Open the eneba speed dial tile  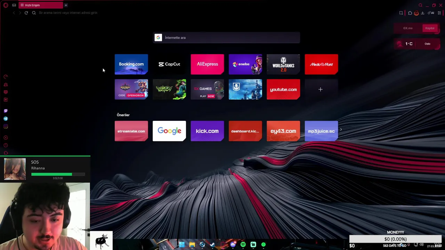[x=245, y=64]
